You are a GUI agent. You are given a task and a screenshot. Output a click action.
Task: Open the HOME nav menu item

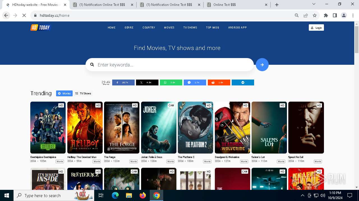coord(112,28)
